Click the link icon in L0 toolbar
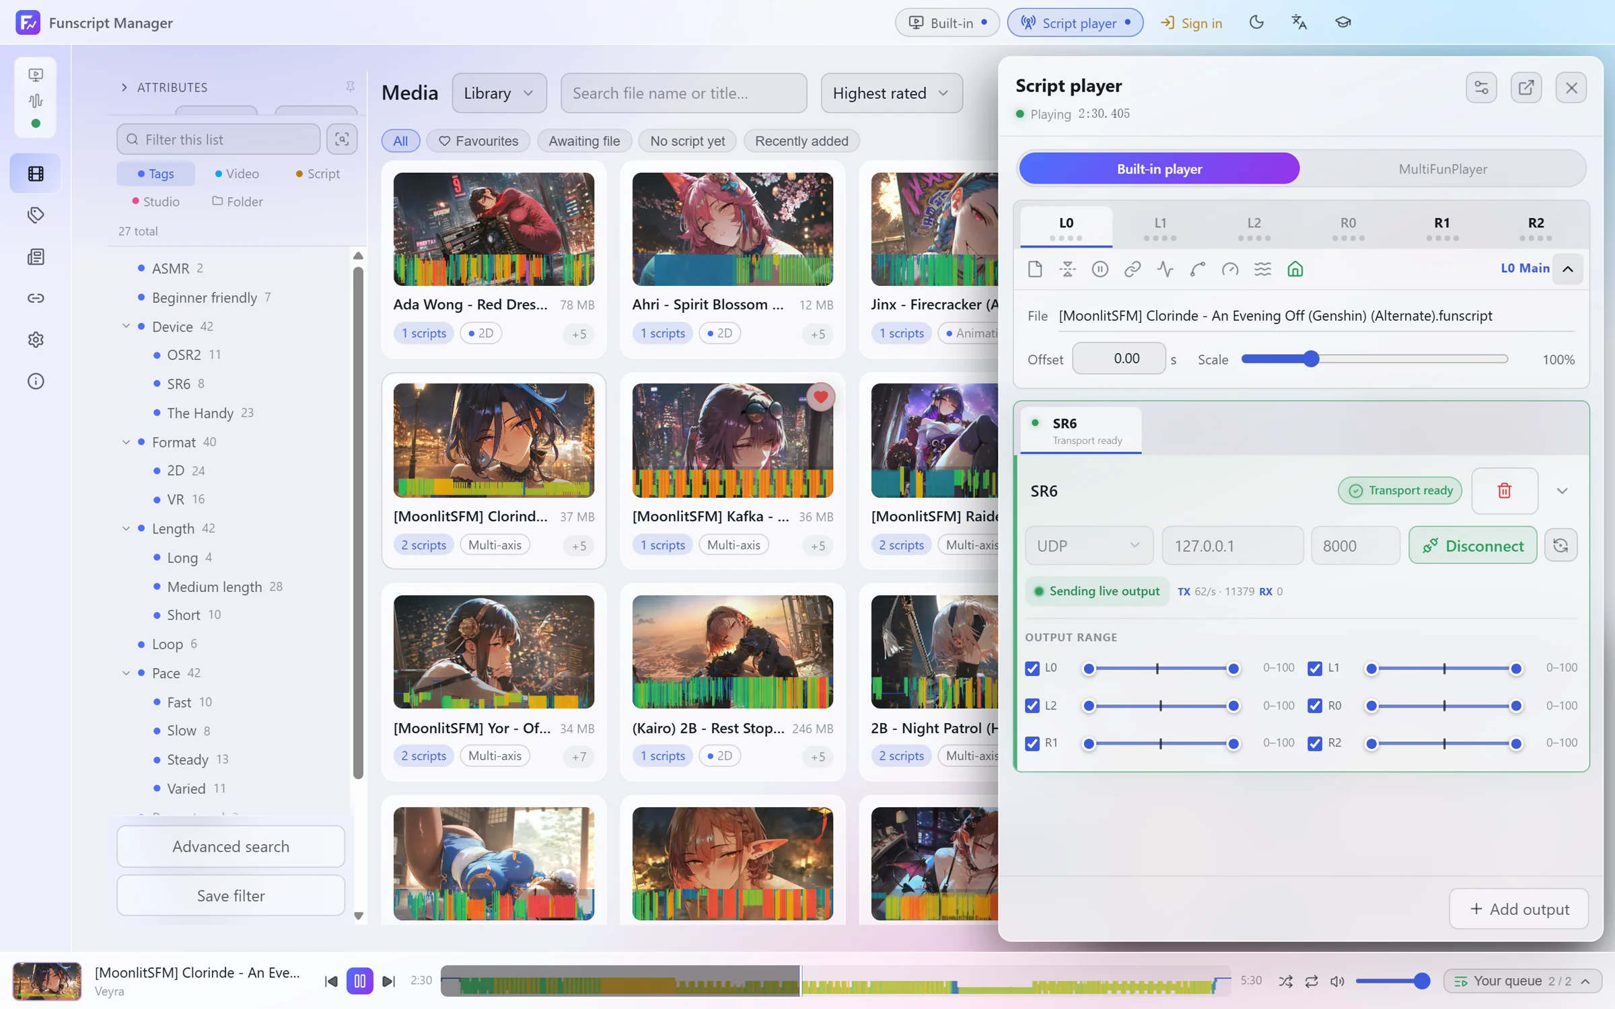Image resolution: width=1615 pixels, height=1009 pixels. (x=1133, y=269)
